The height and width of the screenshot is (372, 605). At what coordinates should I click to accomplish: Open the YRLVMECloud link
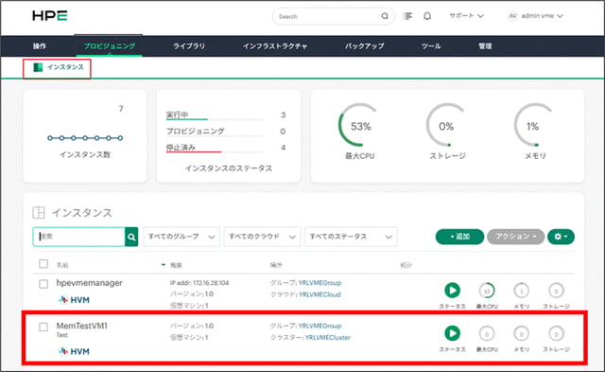[320, 294]
